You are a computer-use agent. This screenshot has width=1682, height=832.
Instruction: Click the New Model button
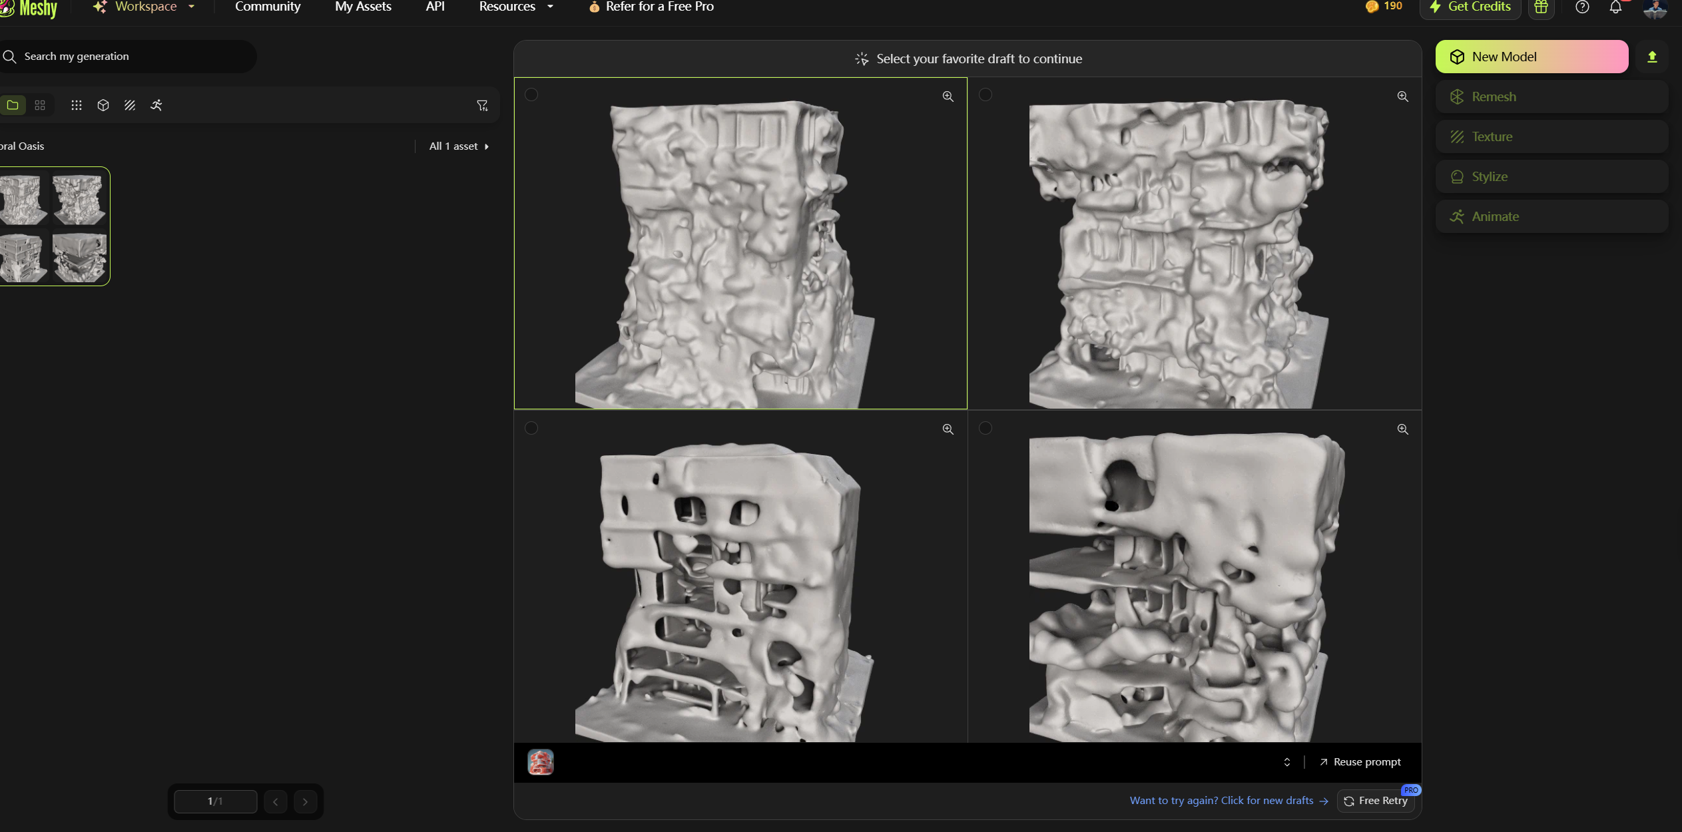[x=1531, y=57]
